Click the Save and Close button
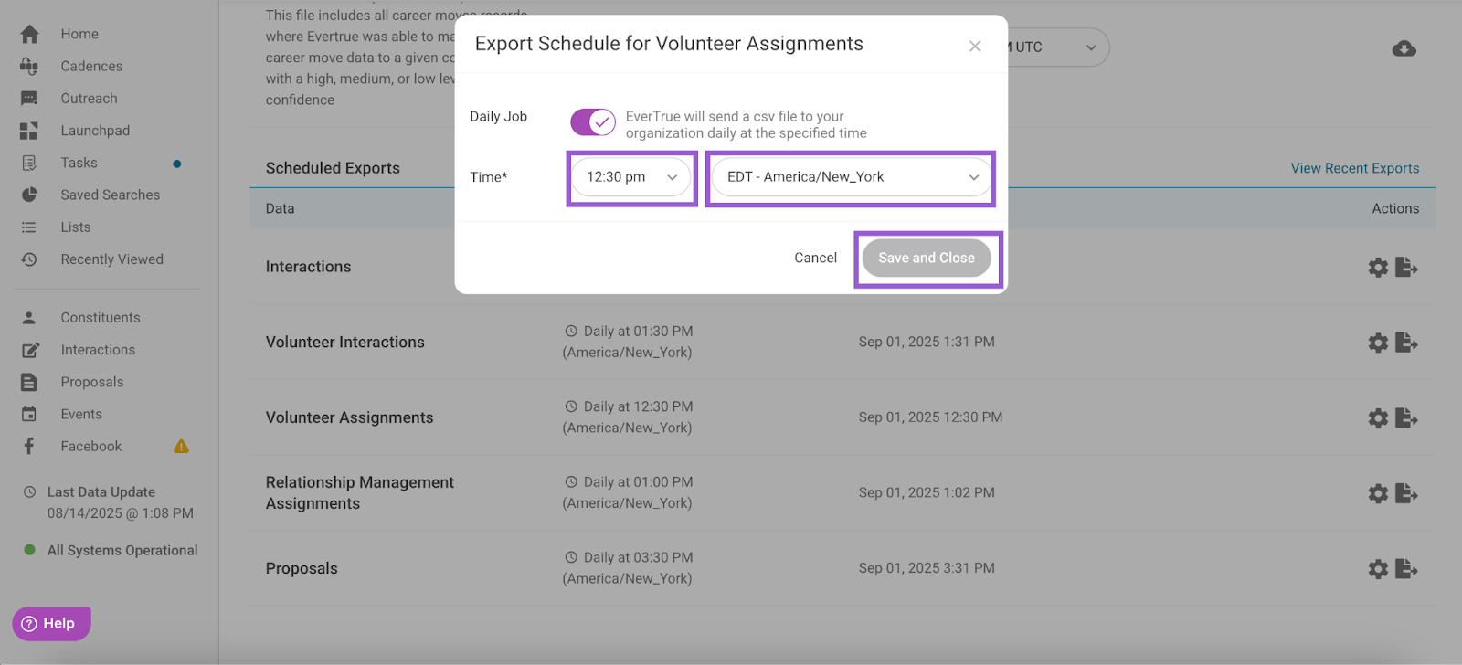Viewport: 1462px width, 665px height. pyautogui.click(x=927, y=258)
